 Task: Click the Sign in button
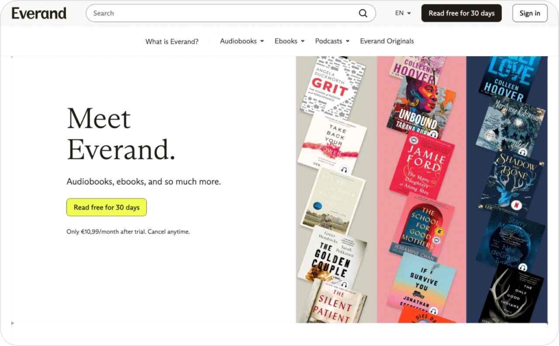coord(529,13)
